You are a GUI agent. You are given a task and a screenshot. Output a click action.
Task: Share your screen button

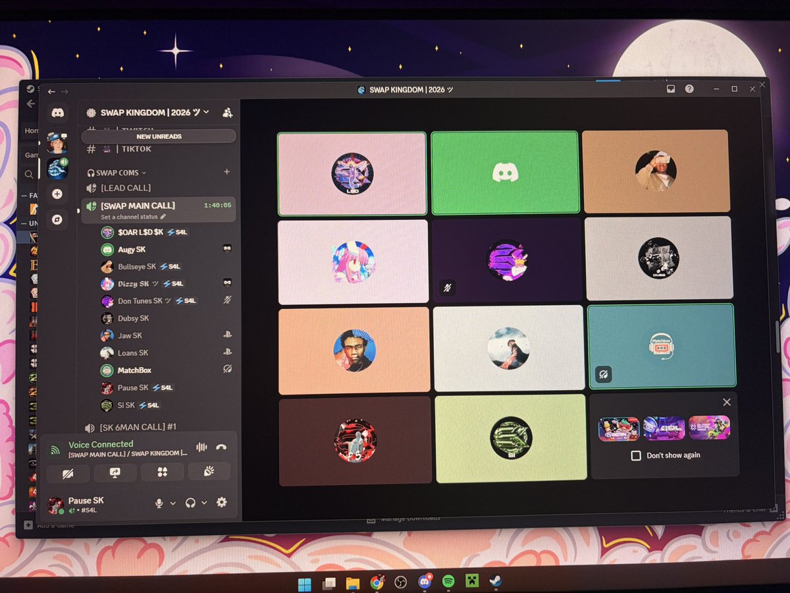pos(115,472)
